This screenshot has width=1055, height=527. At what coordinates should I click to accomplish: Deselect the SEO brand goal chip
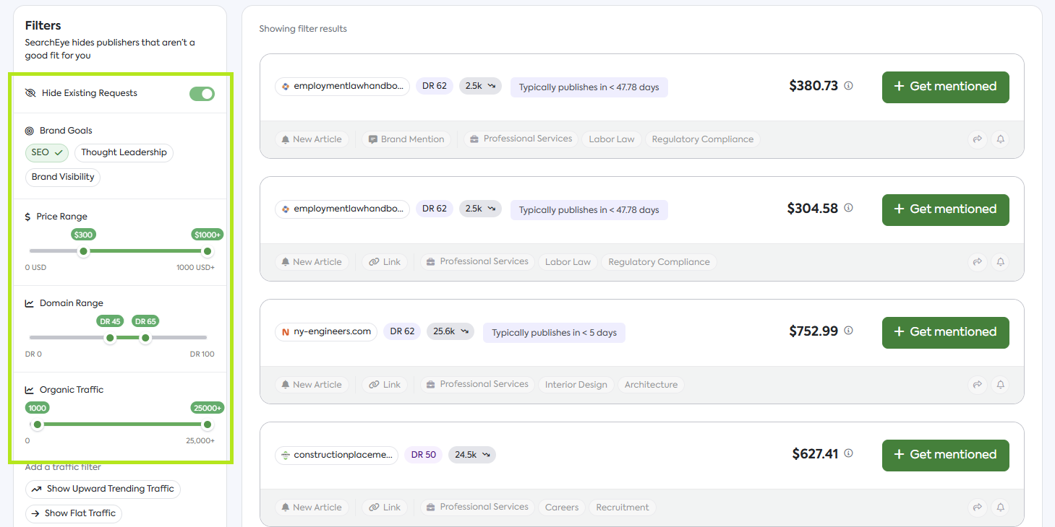click(x=47, y=153)
